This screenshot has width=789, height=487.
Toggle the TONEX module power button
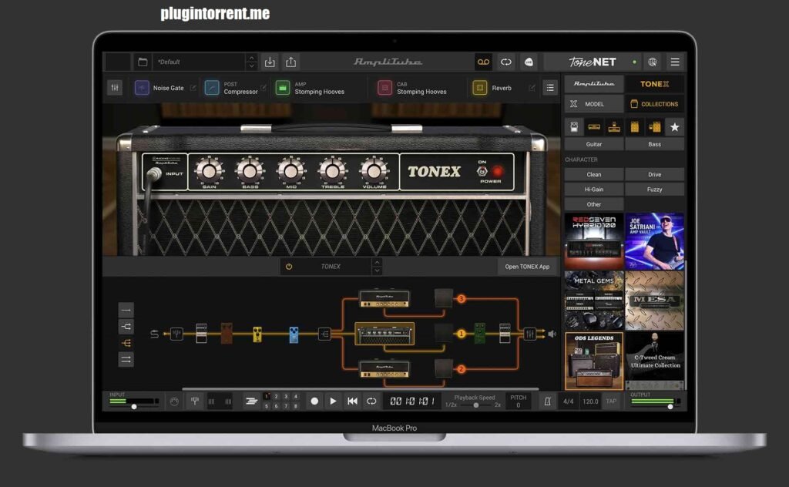pos(289,267)
